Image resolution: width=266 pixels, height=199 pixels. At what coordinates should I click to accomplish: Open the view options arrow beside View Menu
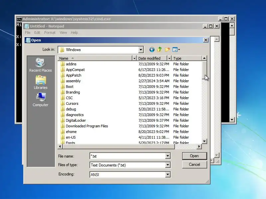pyautogui.click(x=179, y=49)
